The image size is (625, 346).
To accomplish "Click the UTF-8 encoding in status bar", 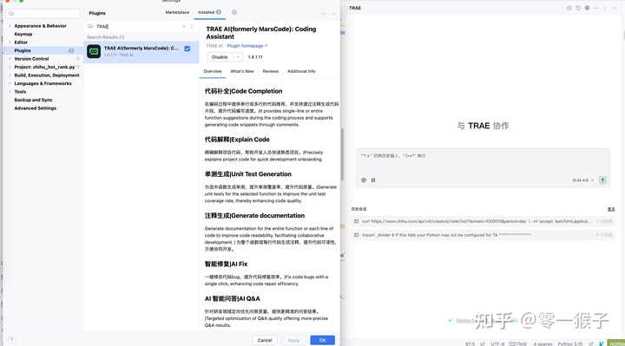I will tap(497, 343).
